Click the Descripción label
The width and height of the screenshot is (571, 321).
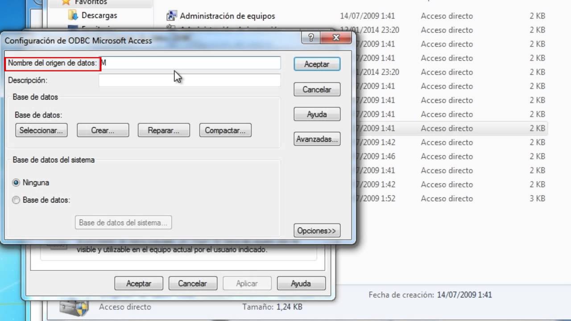coord(28,80)
